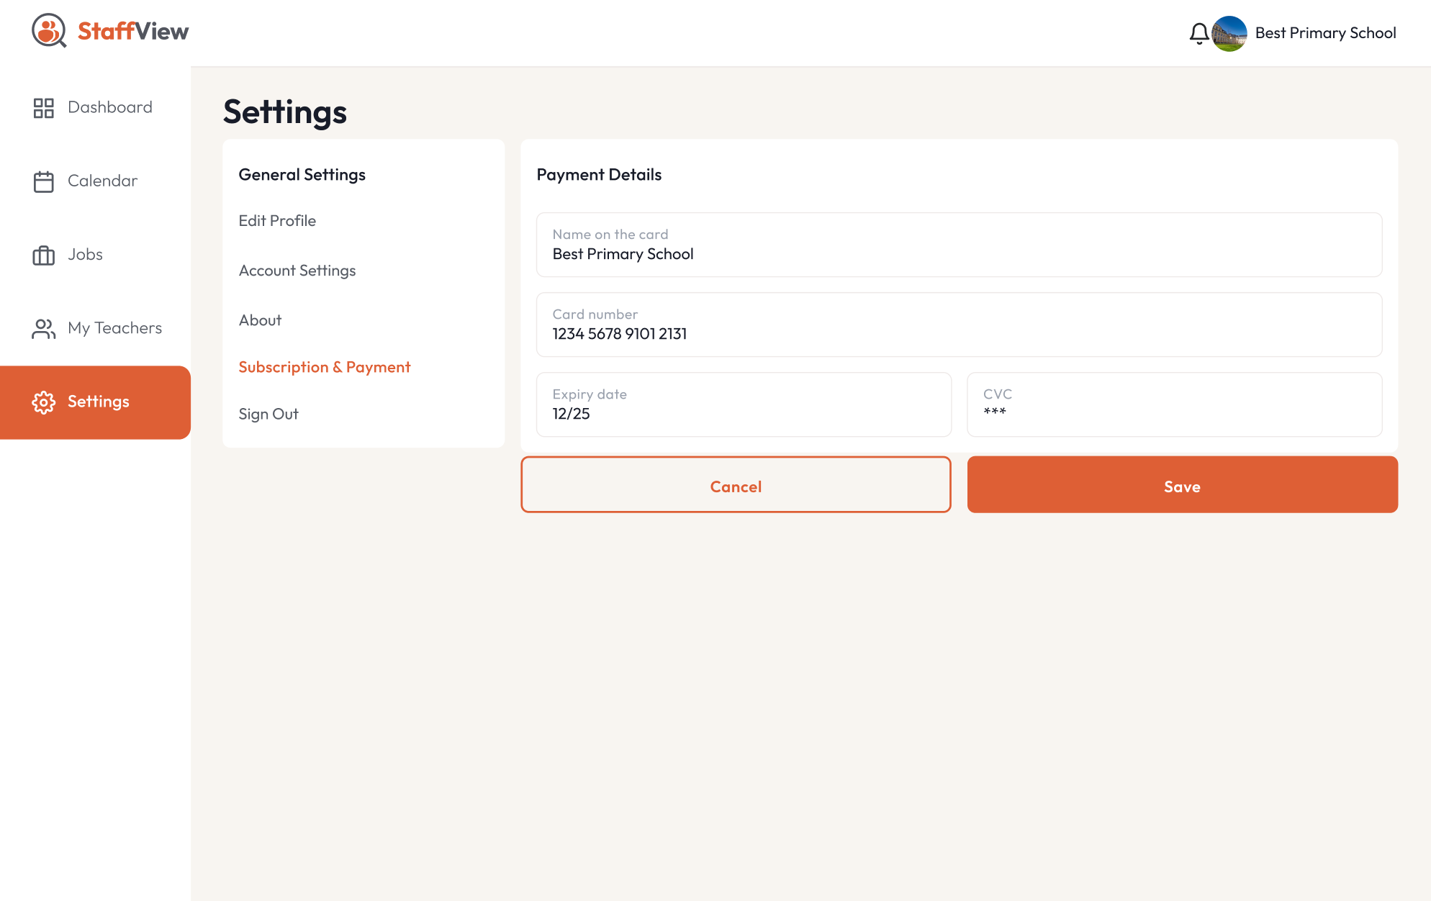Open Edit Profile settings

pyautogui.click(x=277, y=221)
